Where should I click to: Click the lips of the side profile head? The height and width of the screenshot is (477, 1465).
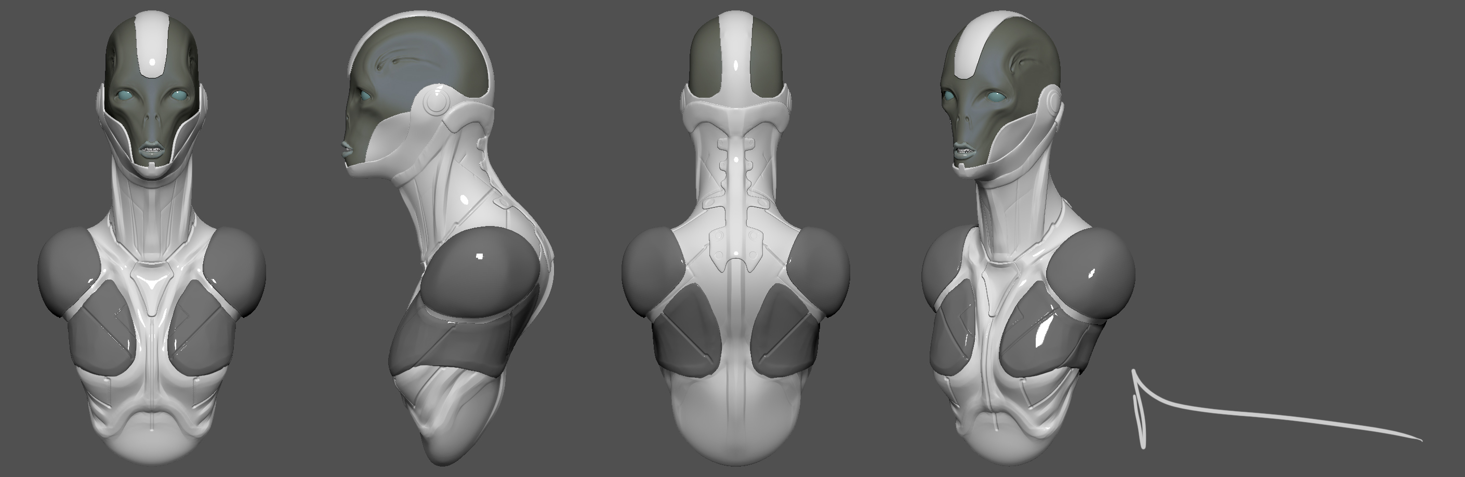point(346,150)
